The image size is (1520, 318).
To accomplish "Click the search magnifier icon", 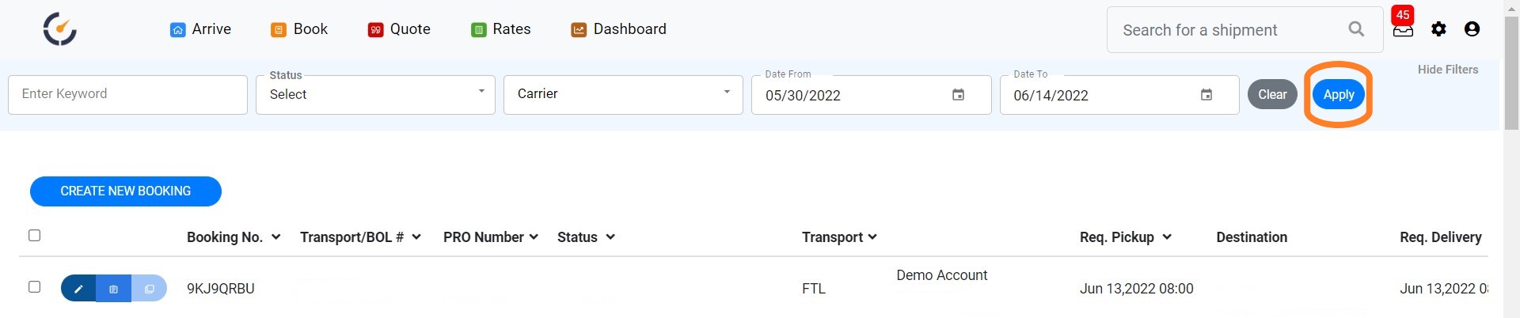I will point(1356,29).
